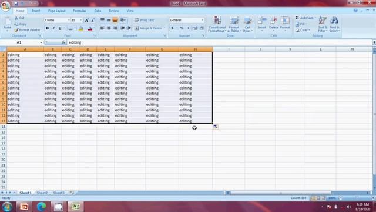Open the font name dropdown
Screen dimensions: 376x212
69,20
